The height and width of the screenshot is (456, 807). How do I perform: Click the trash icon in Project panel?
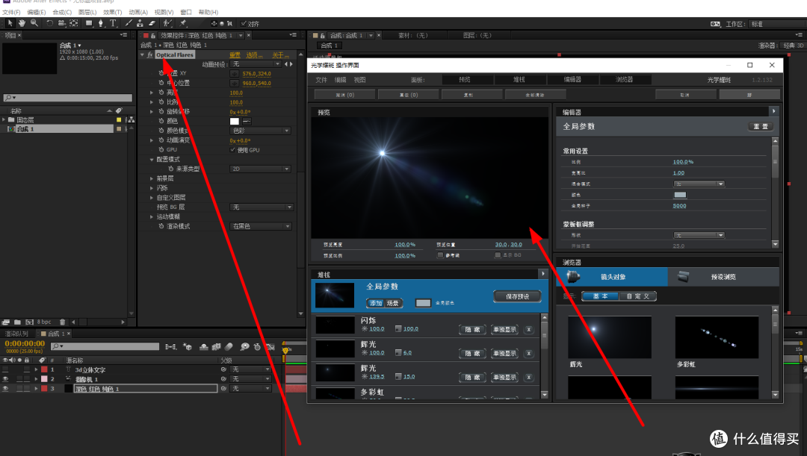(62, 322)
